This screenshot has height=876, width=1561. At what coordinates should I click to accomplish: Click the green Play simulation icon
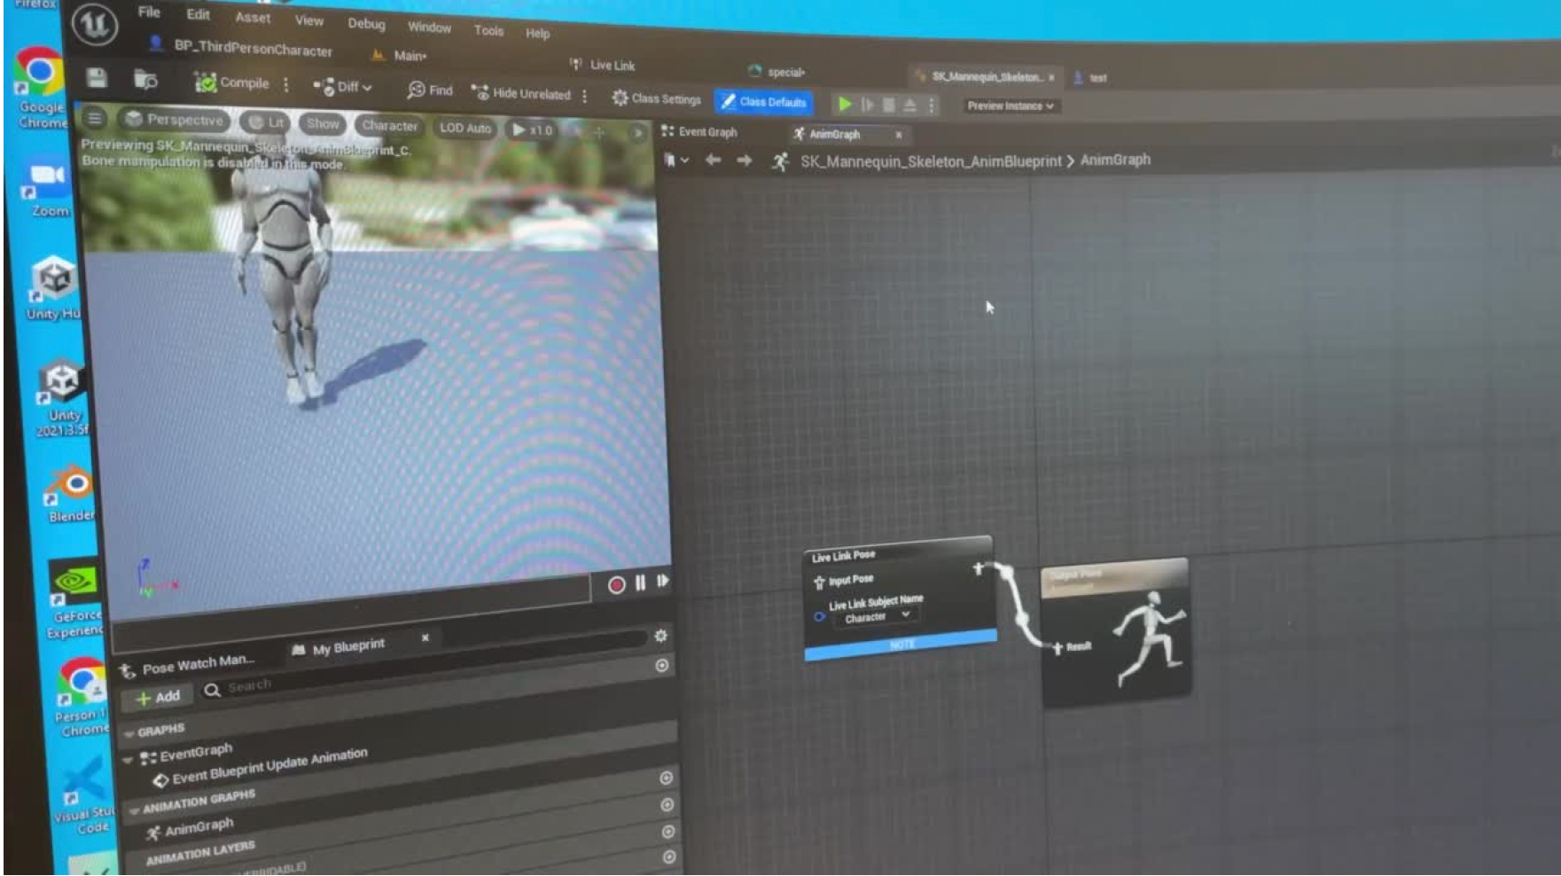coord(845,105)
